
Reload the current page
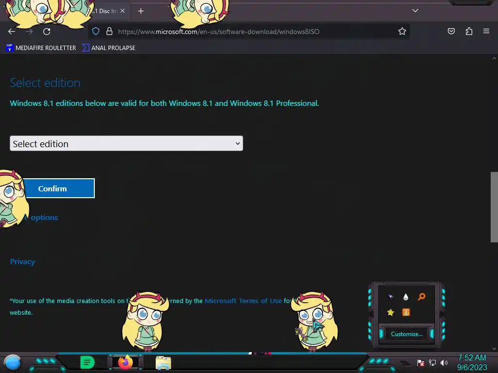(x=47, y=32)
